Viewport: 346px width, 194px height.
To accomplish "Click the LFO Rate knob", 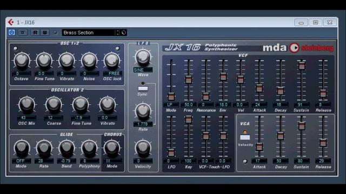I will (x=143, y=111).
